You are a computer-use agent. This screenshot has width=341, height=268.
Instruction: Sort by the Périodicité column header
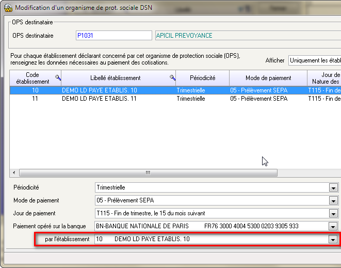(202, 78)
